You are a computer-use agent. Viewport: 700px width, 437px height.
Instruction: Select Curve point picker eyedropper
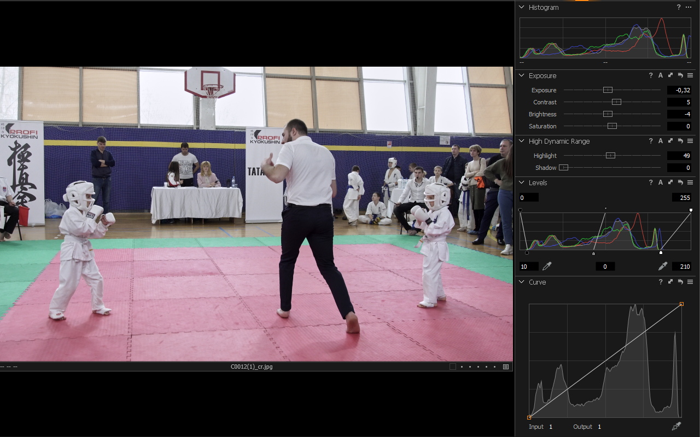click(676, 426)
